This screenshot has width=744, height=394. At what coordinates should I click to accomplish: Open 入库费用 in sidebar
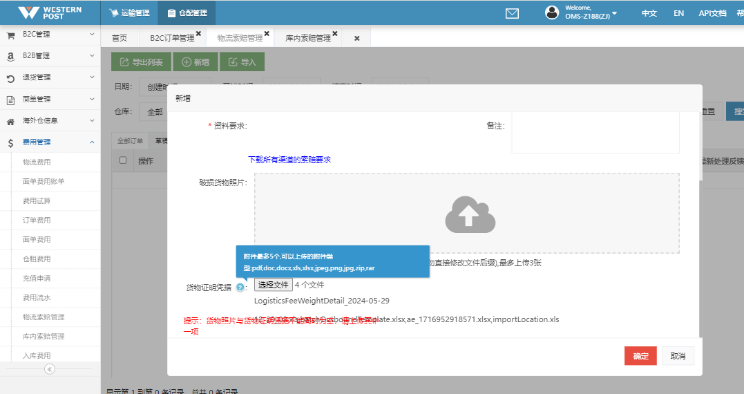37,355
